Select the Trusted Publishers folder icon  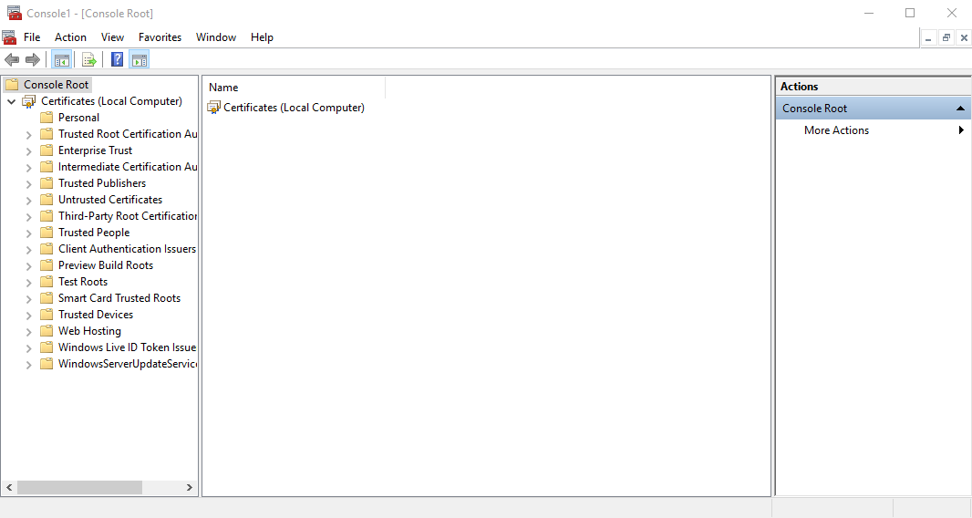(47, 183)
